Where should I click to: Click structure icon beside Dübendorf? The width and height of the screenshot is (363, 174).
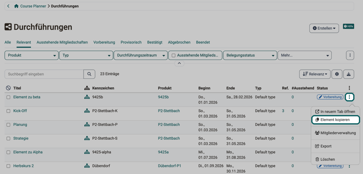tap(87, 166)
